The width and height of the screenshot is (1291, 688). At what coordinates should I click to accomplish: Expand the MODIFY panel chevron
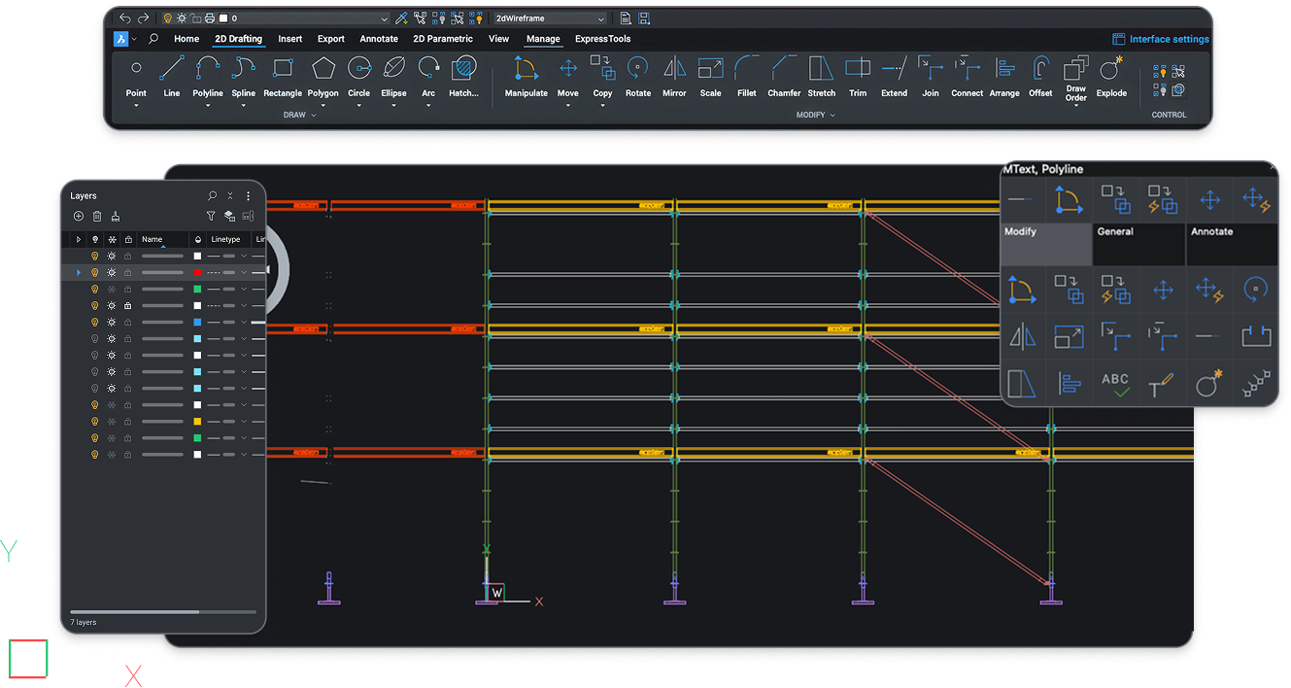832,115
